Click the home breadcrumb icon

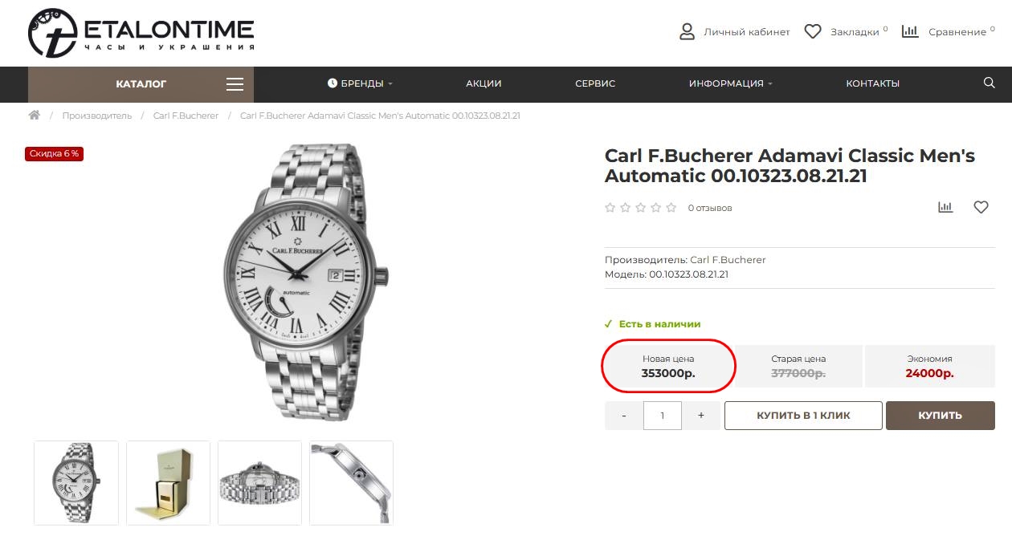pos(35,116)
